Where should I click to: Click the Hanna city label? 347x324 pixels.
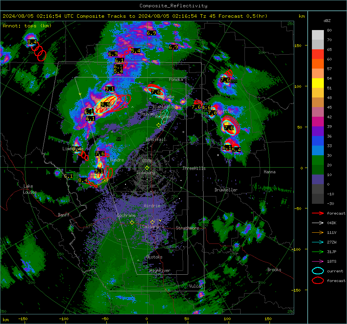[270, 172]
